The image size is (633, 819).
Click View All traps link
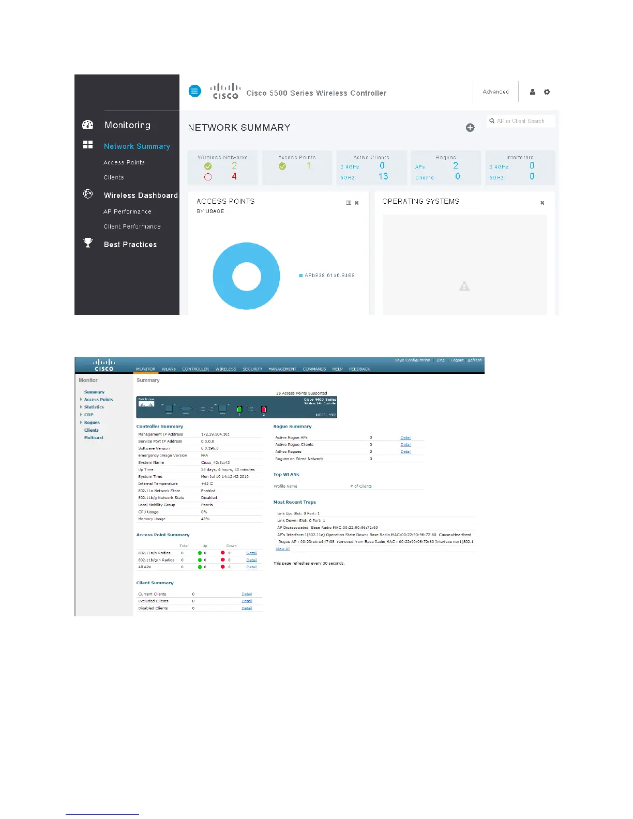click(x=283, y=549)
